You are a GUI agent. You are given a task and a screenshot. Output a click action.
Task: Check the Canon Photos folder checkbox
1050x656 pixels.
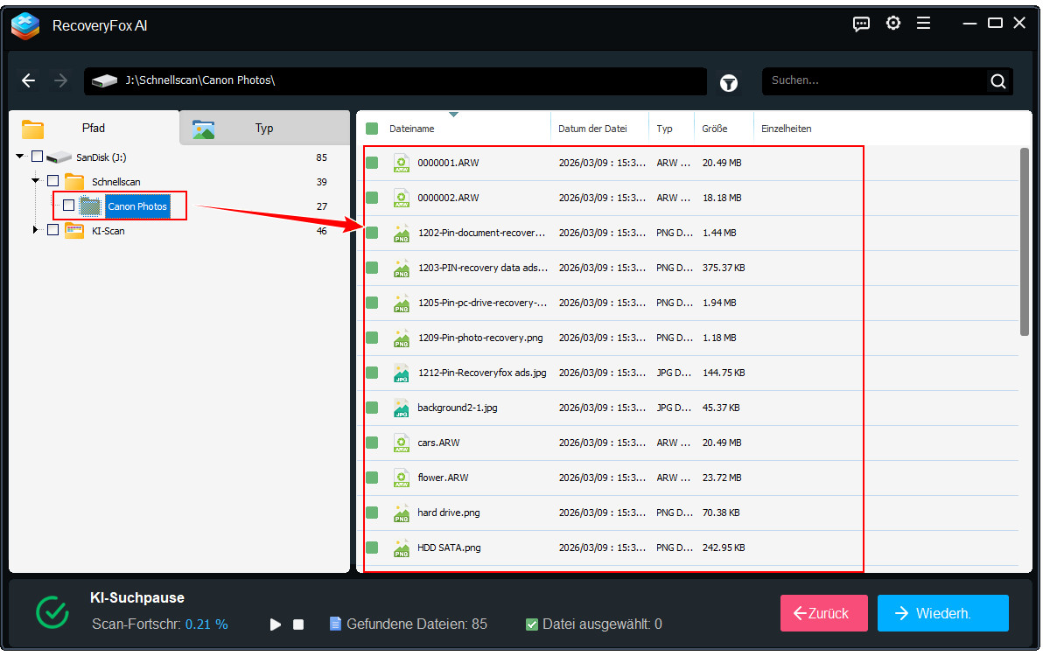68,206
